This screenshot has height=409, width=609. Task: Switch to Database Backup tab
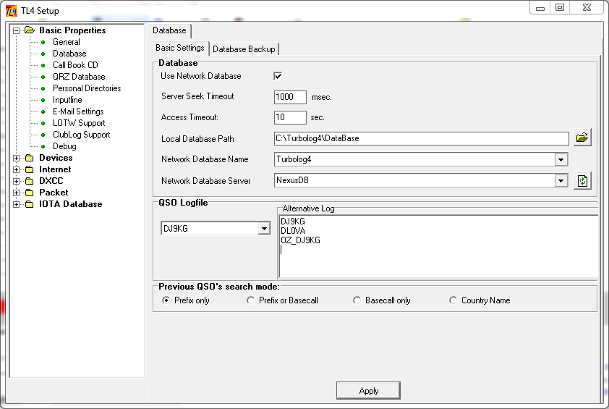[244, 49]
